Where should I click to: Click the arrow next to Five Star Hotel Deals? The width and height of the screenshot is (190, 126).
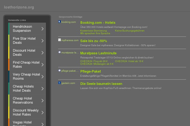coord(42,41)
